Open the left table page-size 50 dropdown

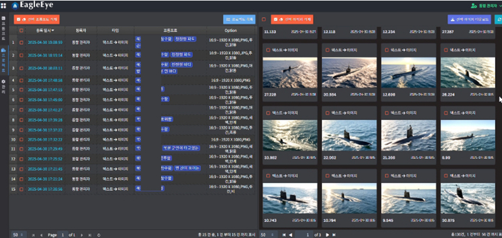(x=19, y=235)
